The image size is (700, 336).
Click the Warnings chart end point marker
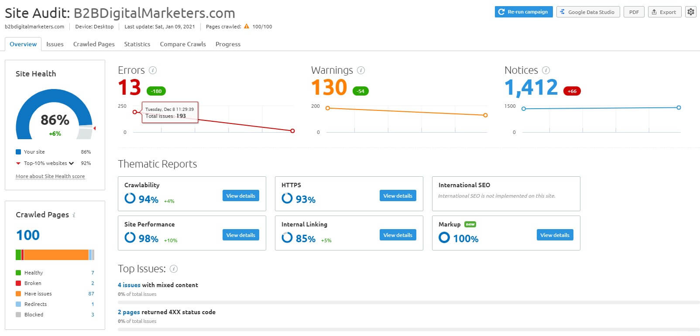pos(485,115)
